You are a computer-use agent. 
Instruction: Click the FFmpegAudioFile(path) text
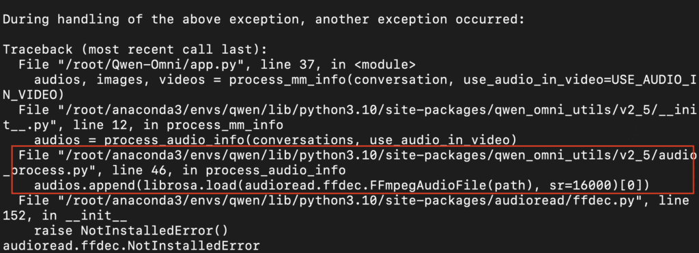click(461, 185)
